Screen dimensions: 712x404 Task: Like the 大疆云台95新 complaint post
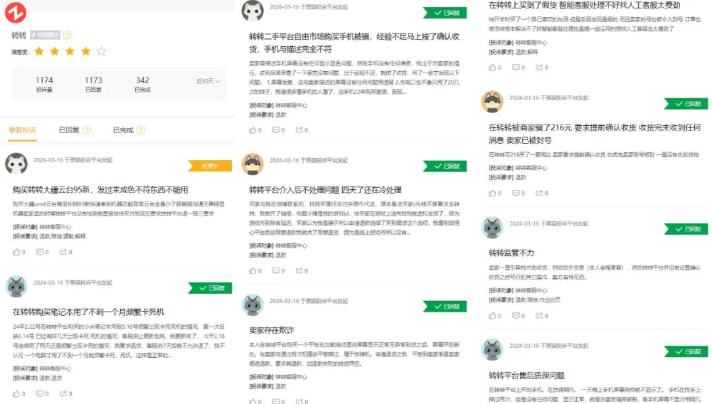tap(18, 252)
